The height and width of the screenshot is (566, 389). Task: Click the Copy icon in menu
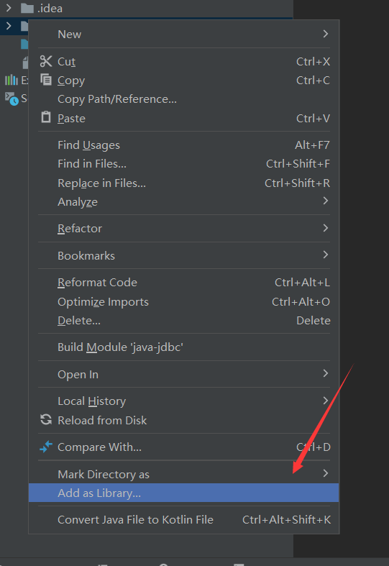click(46, 79)
